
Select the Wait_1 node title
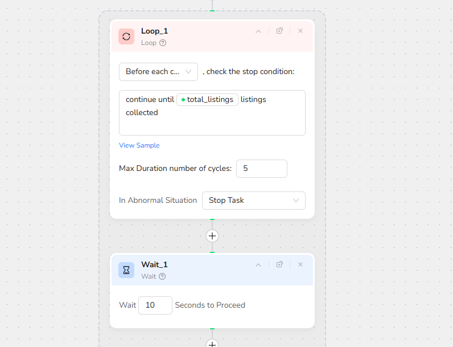tap(154, 264)
